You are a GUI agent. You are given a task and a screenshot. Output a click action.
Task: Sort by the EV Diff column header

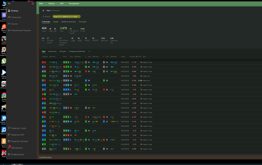(138, 56)
